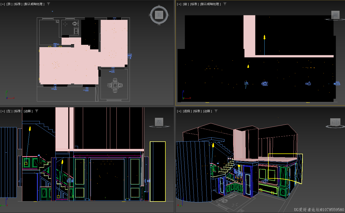This screenshot has width=345, height=213.
Task: Click the 北 compass label on Top ViewCube
Action: coord(159,6)
